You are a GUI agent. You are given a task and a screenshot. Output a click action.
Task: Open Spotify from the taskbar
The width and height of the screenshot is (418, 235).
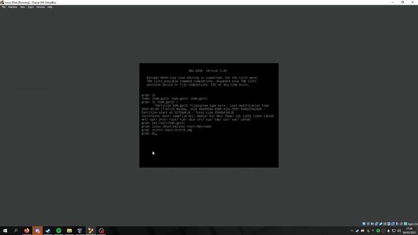[59, 230]
